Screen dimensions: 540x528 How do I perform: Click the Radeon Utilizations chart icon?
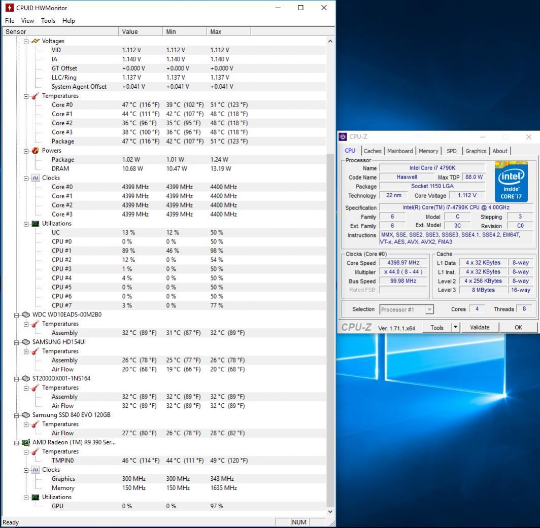tap(35, 498)
